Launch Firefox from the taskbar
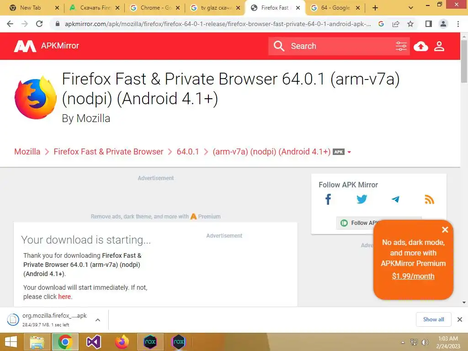468x351 pixels. point(122,342)
